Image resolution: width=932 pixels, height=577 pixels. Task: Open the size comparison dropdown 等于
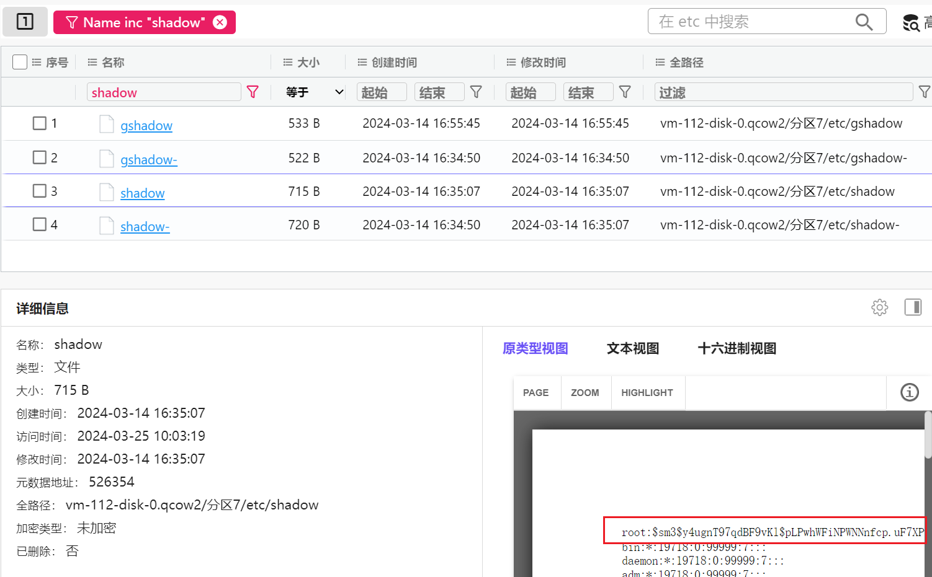pyautogui.click(x=314, y=92)
